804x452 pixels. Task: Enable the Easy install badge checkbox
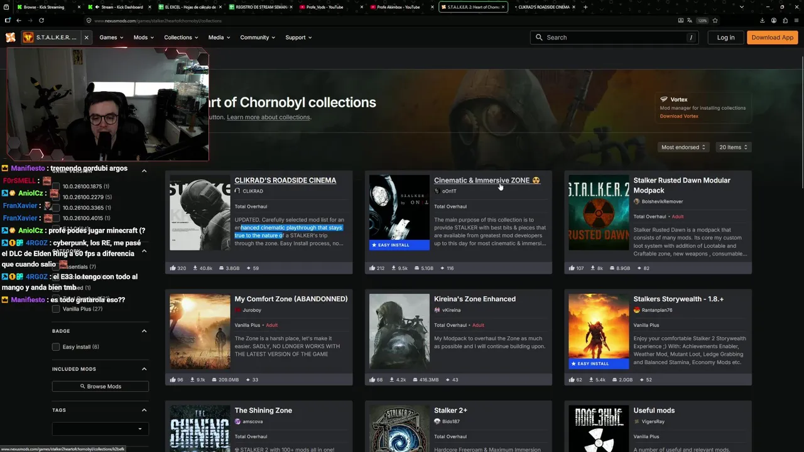click(x=56, y=347)
